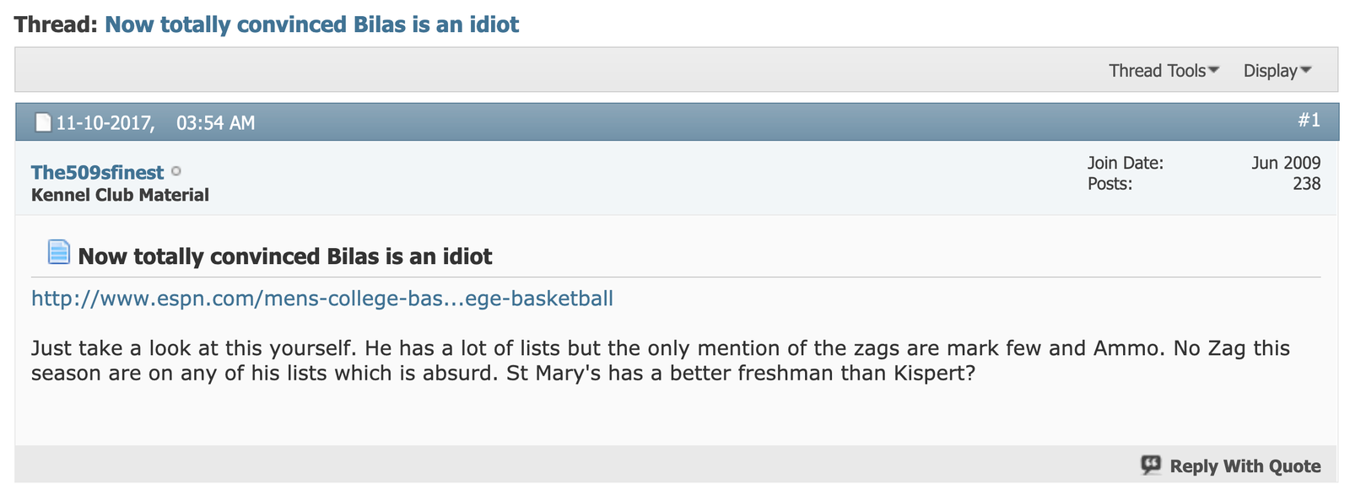The height and width of the screenshot is (490, 1350).
Task: Click the Kennel Club Material user title
Action: pos(120,195)
